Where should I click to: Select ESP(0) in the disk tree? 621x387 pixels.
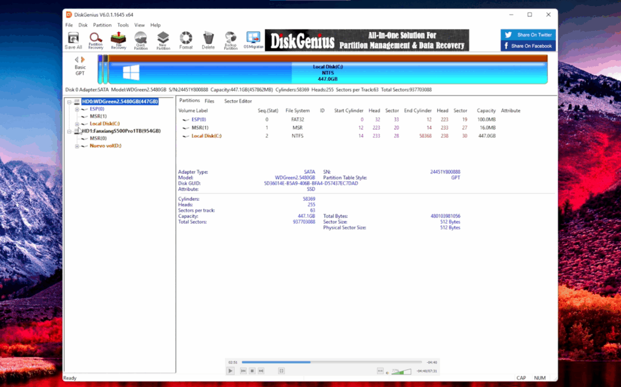pyautogui.click(x=96, y=109)
